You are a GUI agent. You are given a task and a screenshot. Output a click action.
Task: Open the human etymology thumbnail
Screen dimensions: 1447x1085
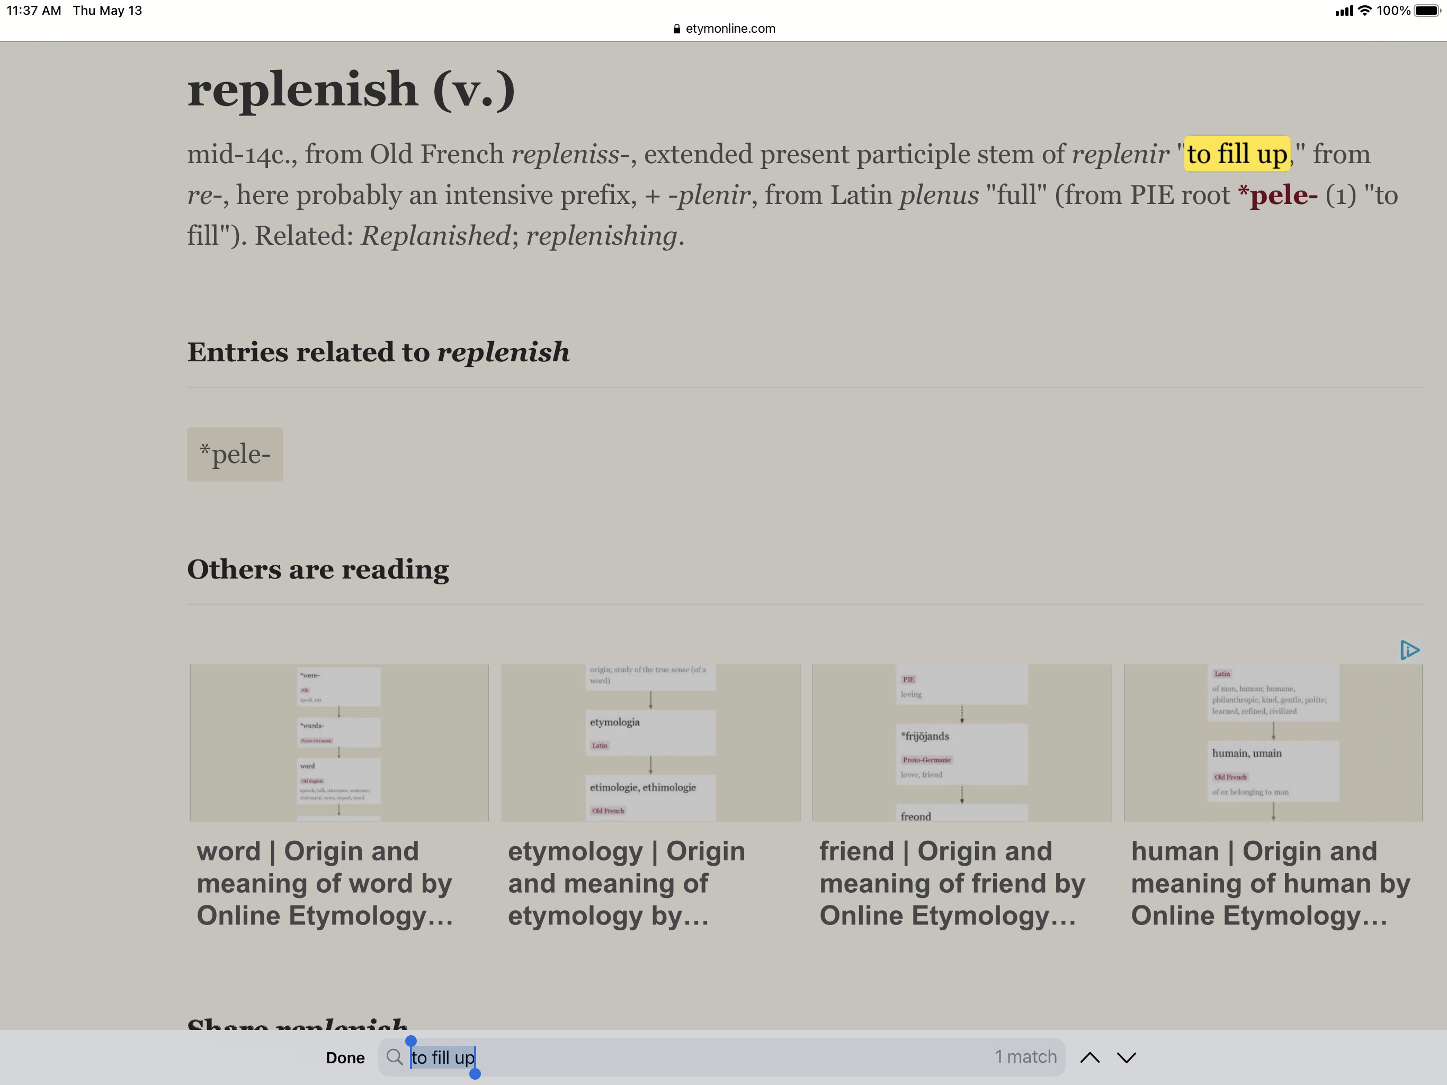1273,743
